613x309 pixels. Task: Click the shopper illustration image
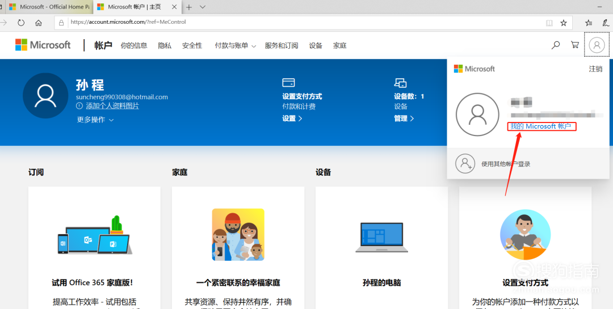(525, 234)
